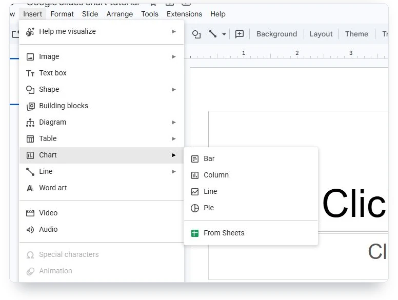The width and height of the screenshot is (398, 300).
Task: Open the Help menu
Action: pyautogui.click(x=218, y=14)
